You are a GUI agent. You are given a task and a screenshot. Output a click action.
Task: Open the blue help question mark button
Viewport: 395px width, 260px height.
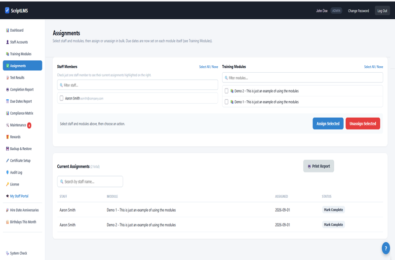(386, 248)
